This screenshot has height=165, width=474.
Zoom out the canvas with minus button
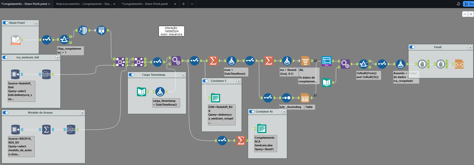(465, 14)
